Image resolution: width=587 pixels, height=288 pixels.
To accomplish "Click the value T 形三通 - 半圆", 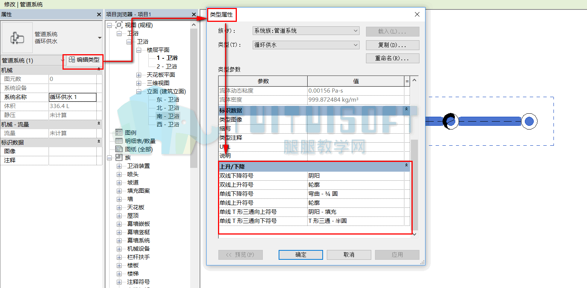I will tap(355, 221).
